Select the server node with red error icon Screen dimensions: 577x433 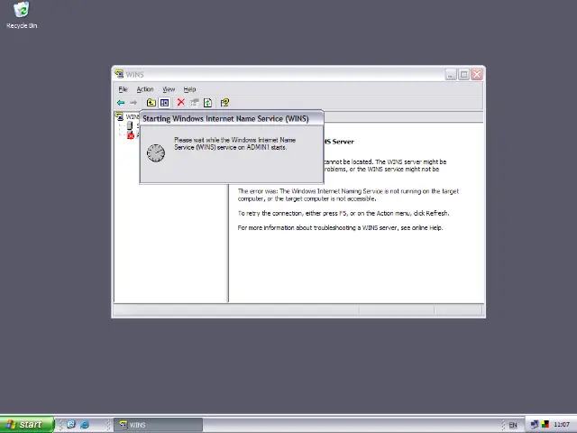131,135
